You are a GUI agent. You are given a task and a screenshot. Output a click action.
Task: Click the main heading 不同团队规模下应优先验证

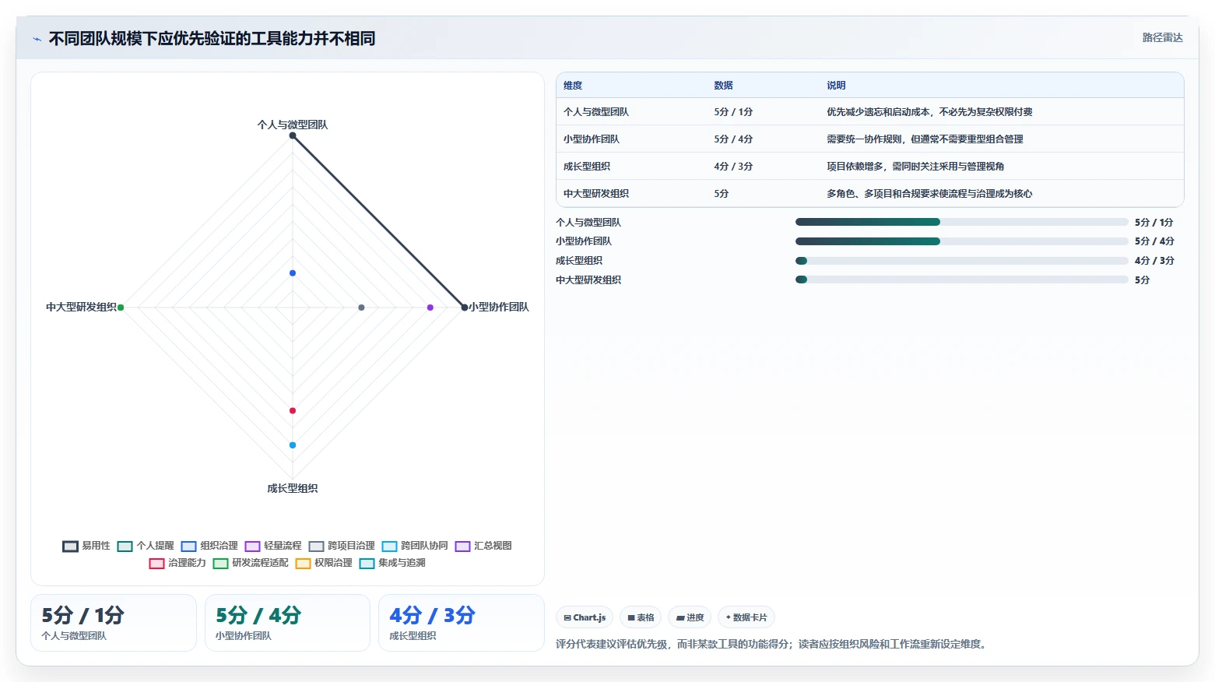pyautogui.click(x=212, y=39)
